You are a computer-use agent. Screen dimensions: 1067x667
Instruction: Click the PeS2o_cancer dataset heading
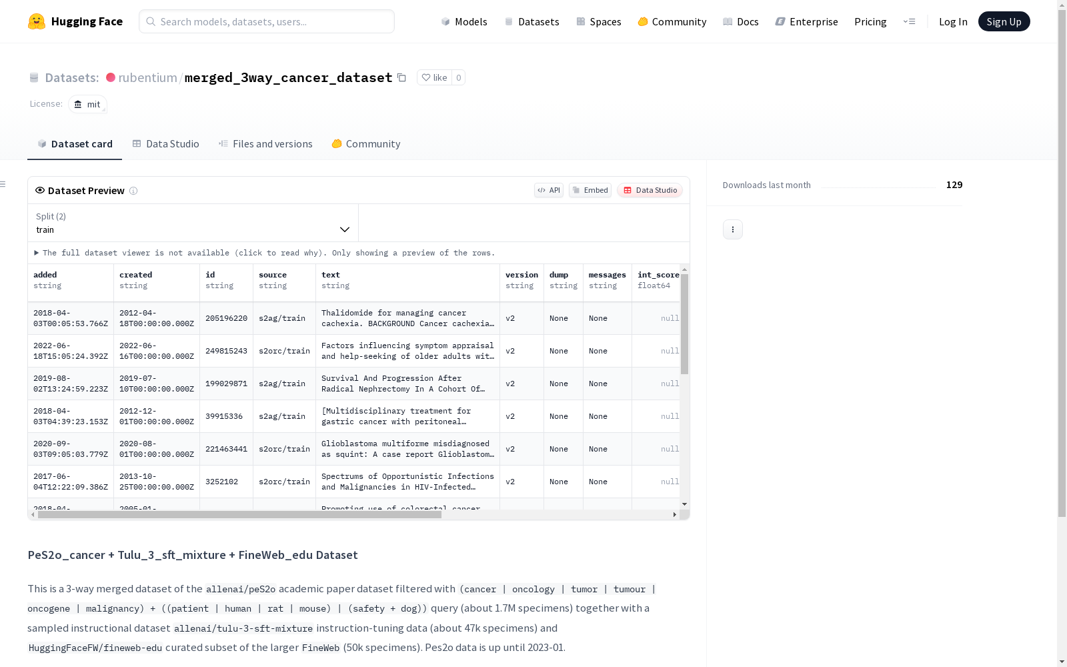(193, 555)
